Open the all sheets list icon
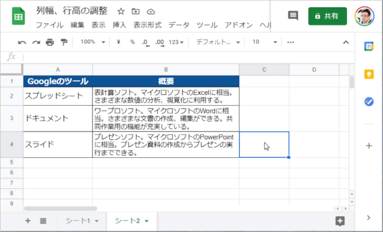This screenshot has height=232, width=383. coord(43,221)
